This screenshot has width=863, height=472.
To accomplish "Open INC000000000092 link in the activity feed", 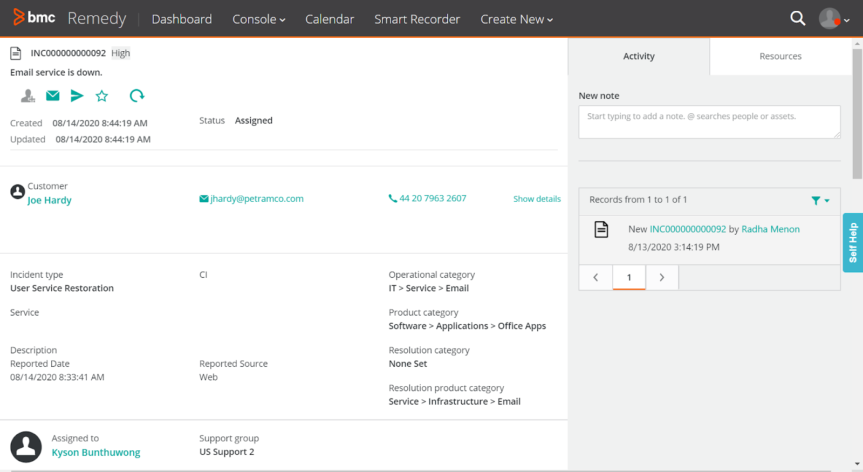I will point(688,229).
